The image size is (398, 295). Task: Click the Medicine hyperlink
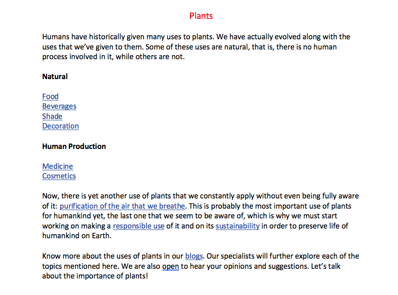58,166
